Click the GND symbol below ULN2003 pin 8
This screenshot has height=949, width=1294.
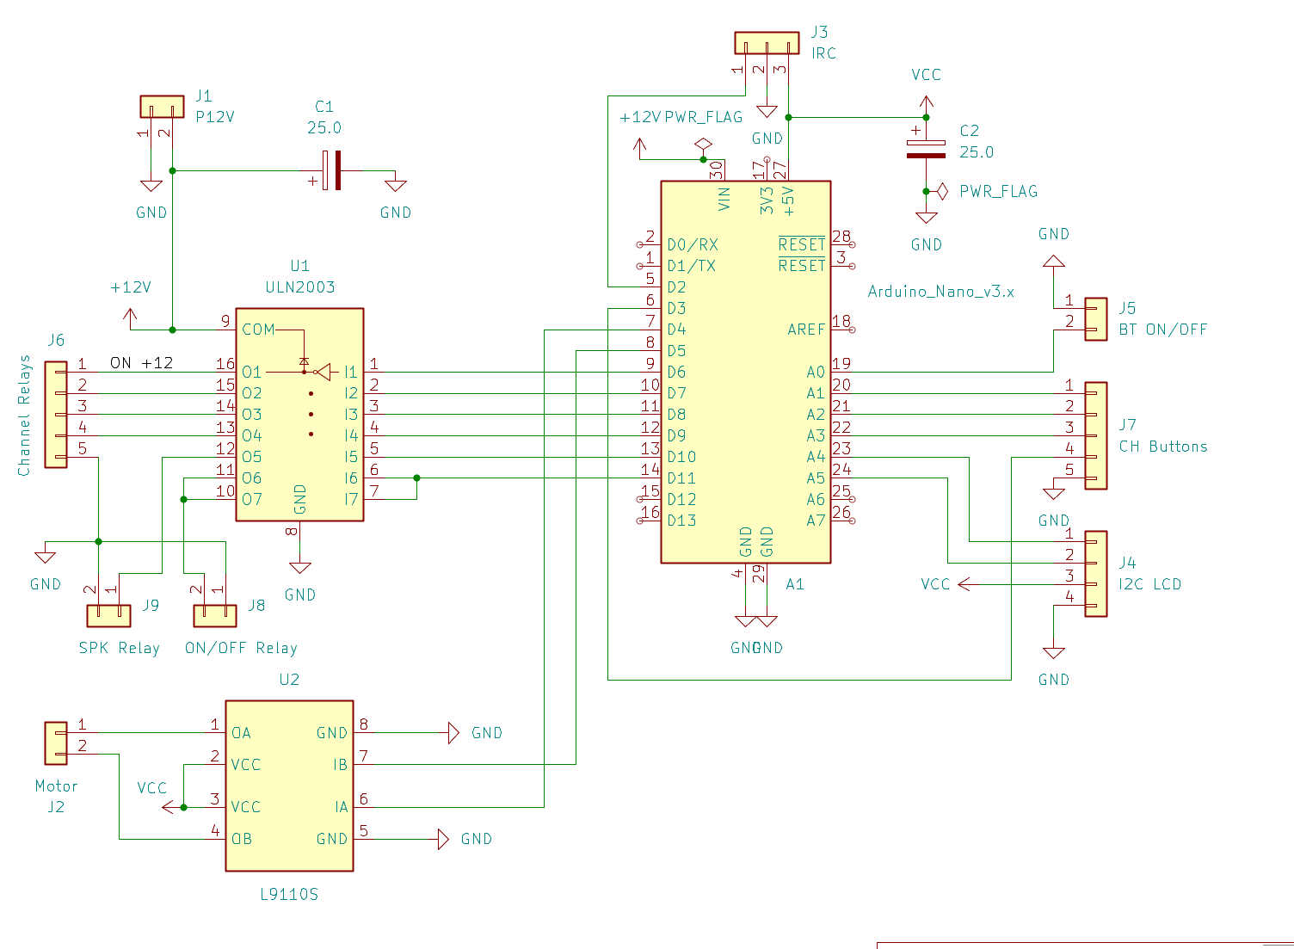click(x=299, y=568)
